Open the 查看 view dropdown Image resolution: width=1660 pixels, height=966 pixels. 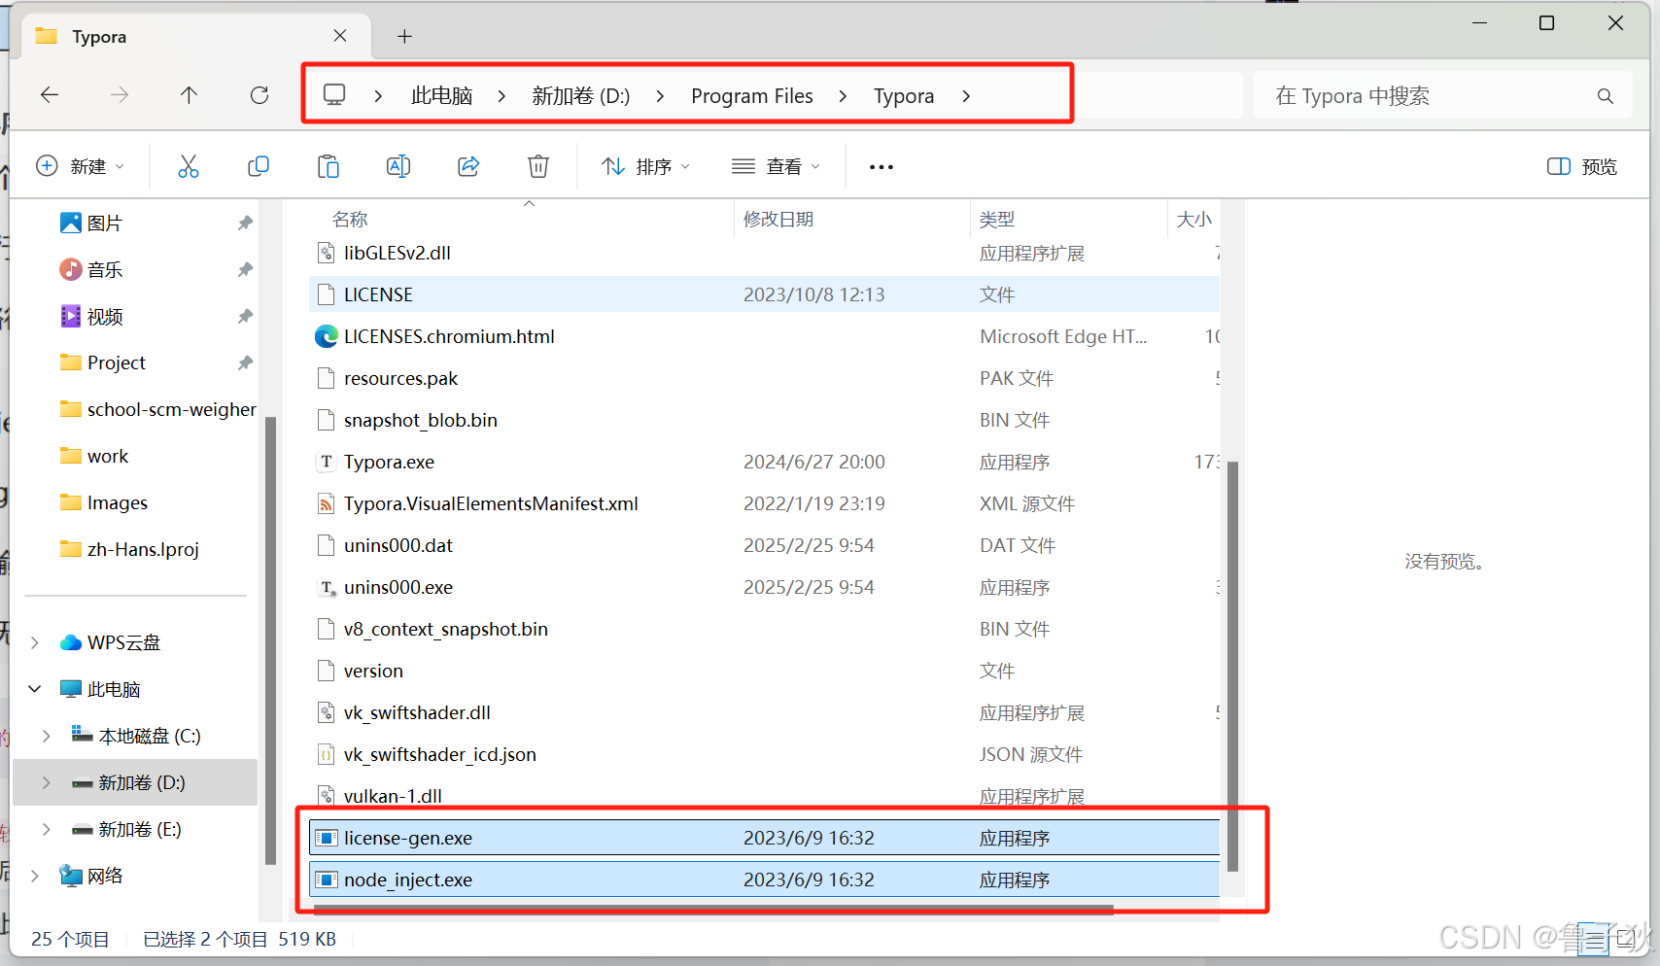pos(776,166)
